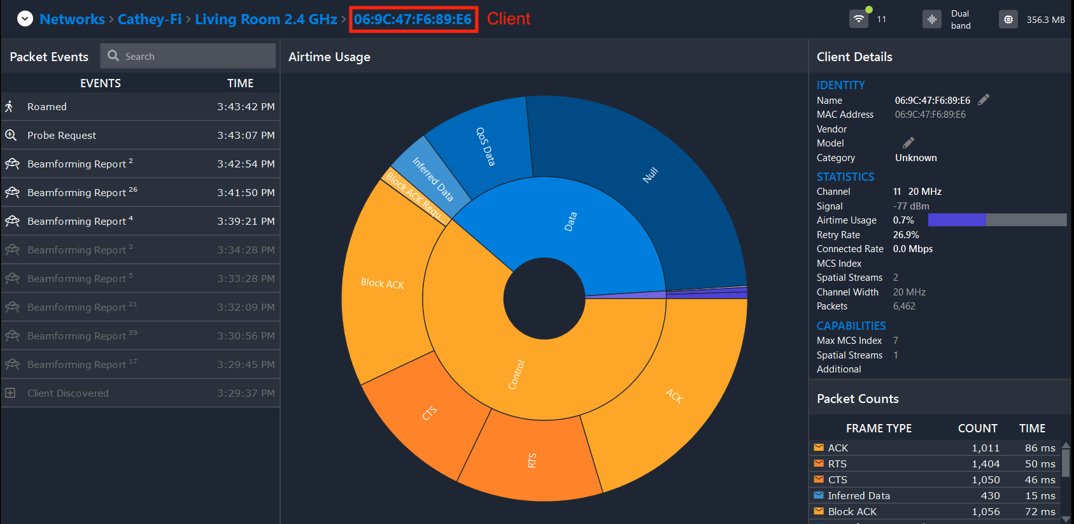Click the Block ACK row envelope icon
1074x524 pixels.
819,511
